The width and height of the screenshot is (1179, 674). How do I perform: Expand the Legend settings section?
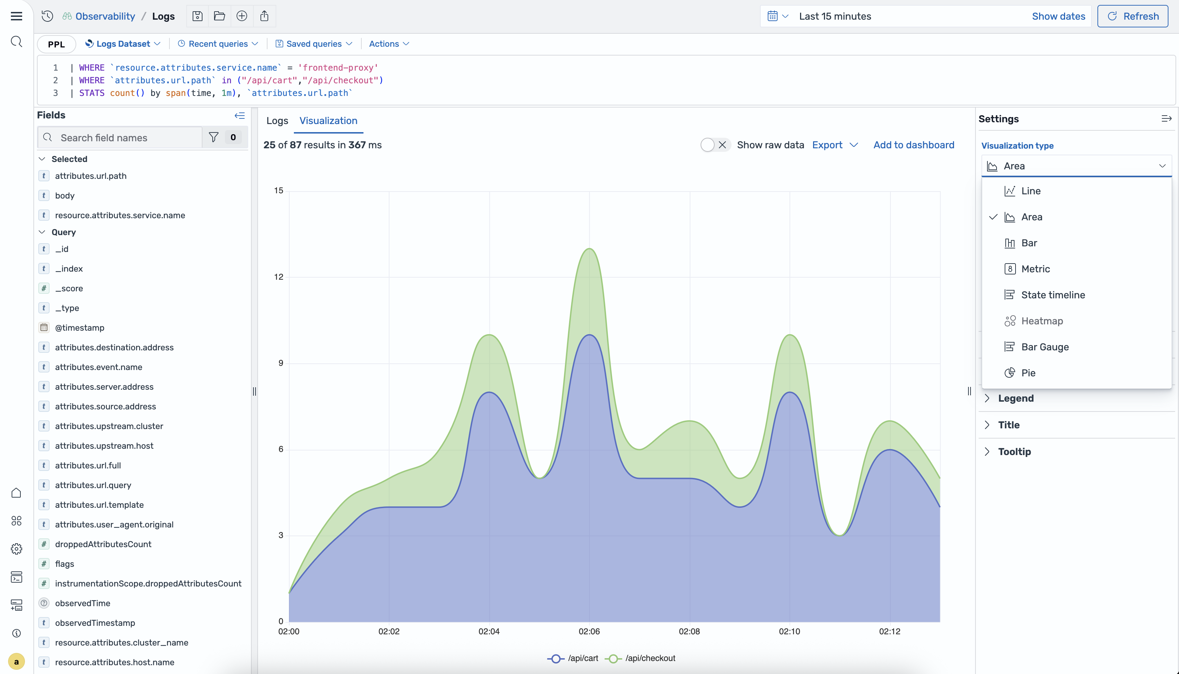(1016, 398)
